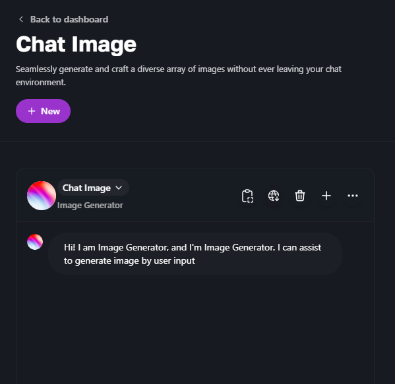Select the Image Generator greeting message bubble
The height and width of the screenshot is (384, 395).
pyautogui.click(x=195, y=254)
